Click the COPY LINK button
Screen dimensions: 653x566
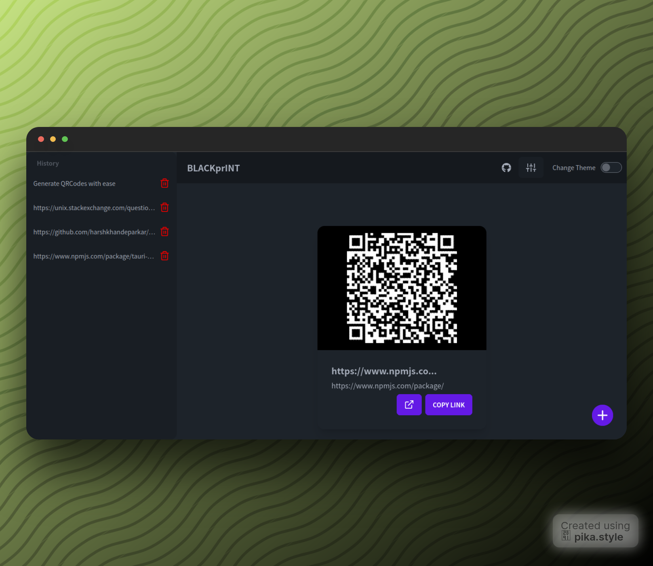click(449, 405)
